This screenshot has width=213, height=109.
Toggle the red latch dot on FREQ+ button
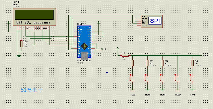click(x=175, y=75)
